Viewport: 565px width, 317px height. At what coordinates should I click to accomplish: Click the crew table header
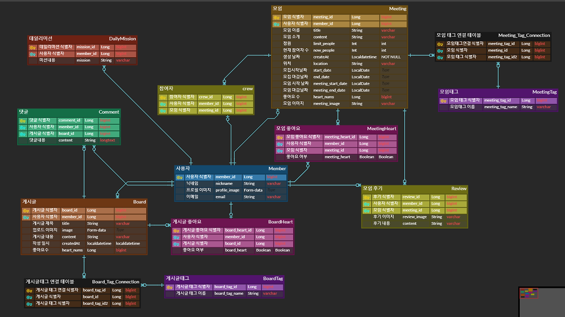(x=248, y=89)
